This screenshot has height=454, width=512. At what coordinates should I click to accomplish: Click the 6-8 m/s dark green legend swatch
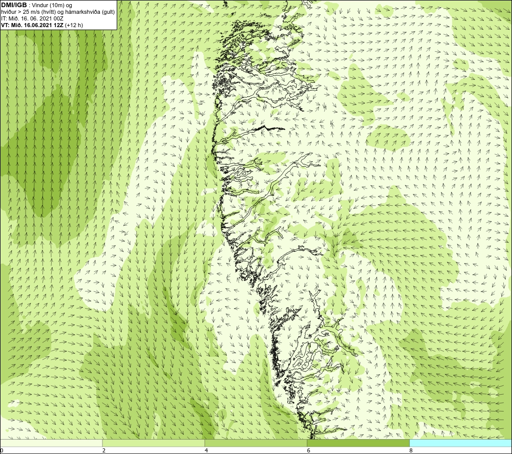click(x=358, y=443)
